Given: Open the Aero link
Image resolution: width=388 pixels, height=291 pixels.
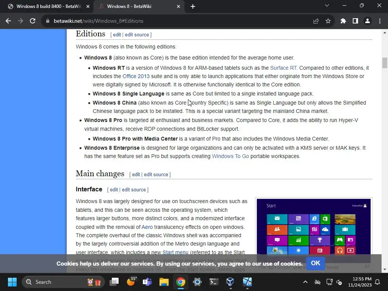Looking at the screenshot, I should 147,227.
